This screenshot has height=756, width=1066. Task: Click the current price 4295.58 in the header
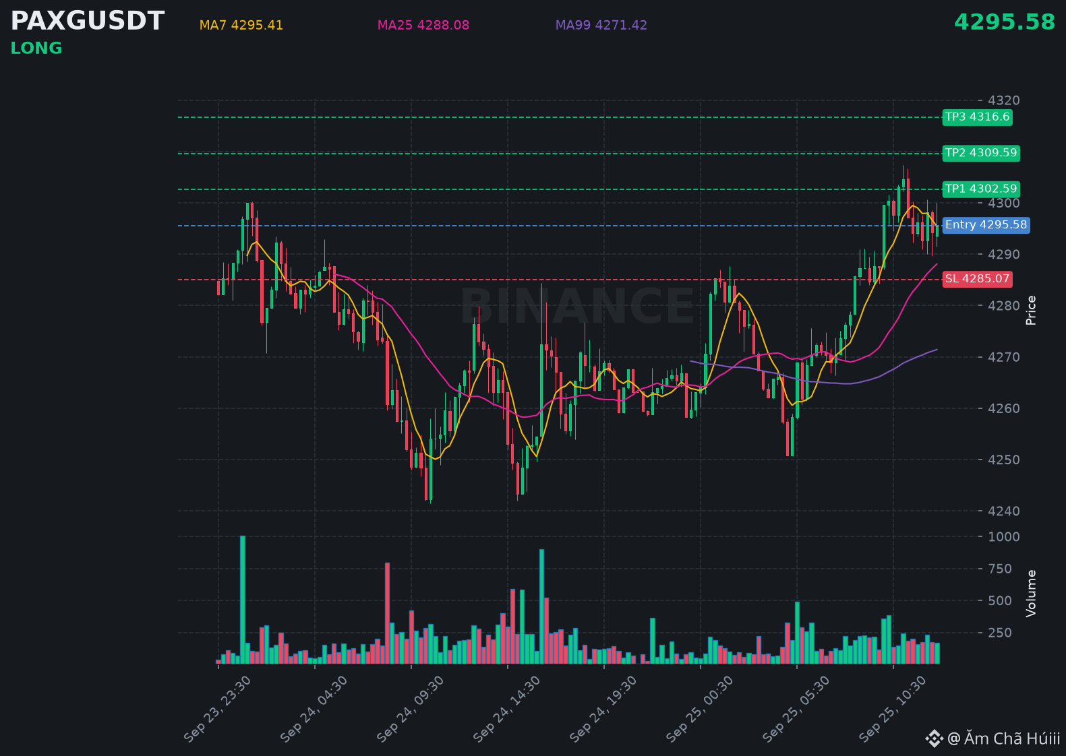tap(1004, 22)
